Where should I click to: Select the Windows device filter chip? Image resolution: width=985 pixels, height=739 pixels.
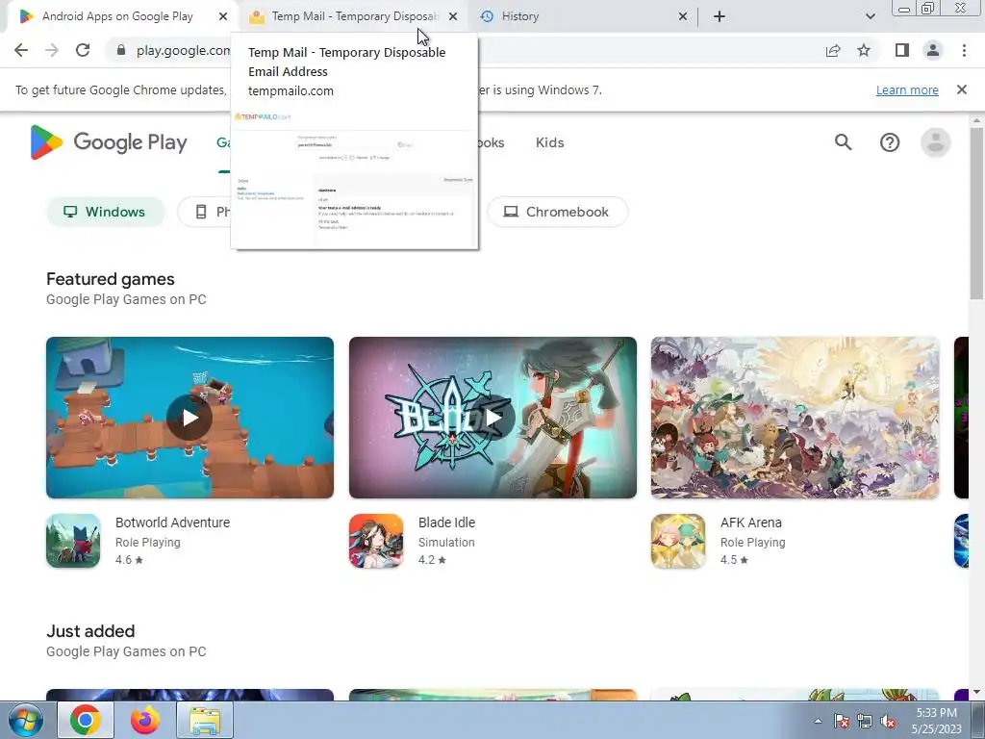click(x=106, y=212)
